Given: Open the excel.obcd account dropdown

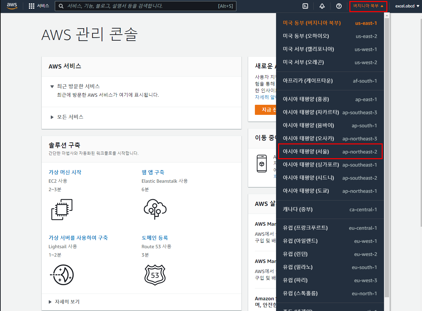Looking at the screenshot, I should (407, 6).
